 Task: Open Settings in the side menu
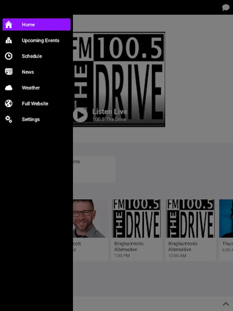pyautogui.click(x=37, y=119)
